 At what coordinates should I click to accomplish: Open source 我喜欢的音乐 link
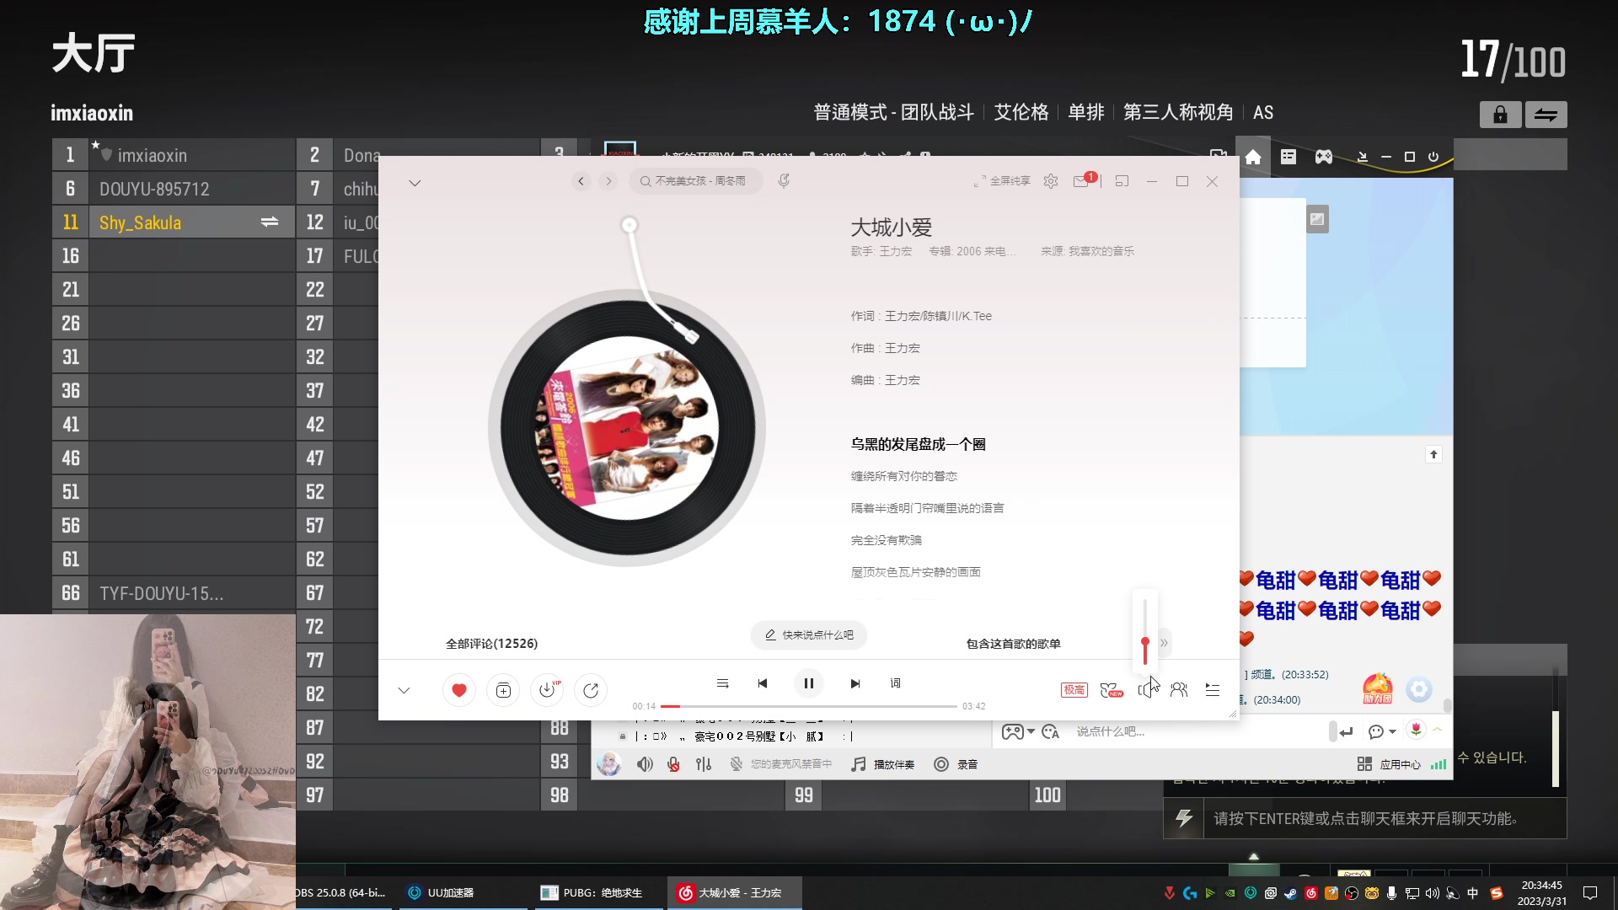click(x=1101, y=251)
